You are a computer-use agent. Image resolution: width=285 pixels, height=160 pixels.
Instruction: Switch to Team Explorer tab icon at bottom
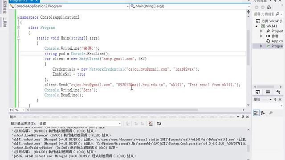pyautogui.click(x=268, y=92)
